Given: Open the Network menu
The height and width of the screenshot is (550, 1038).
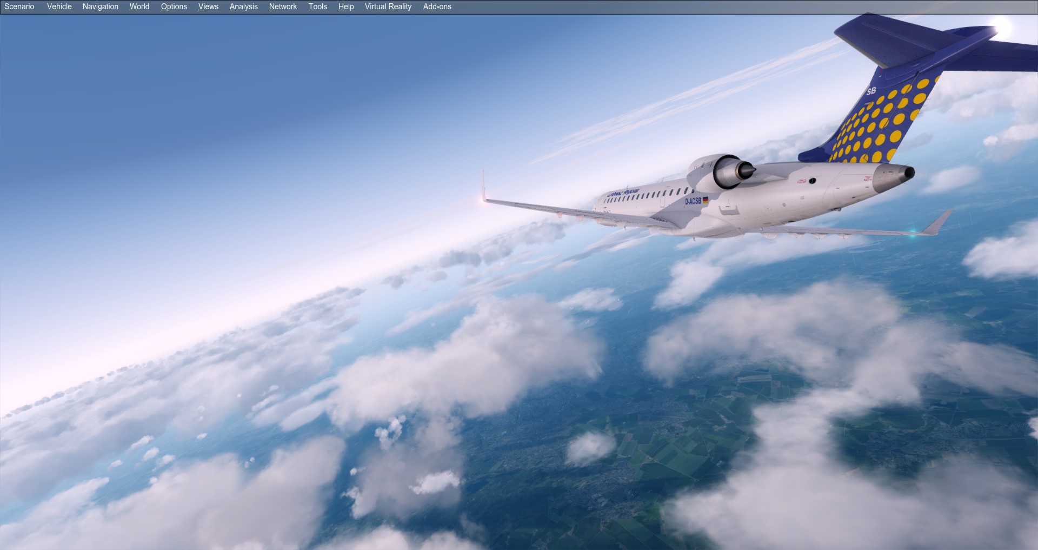Looking at the screenshot, I should (283, 6).
